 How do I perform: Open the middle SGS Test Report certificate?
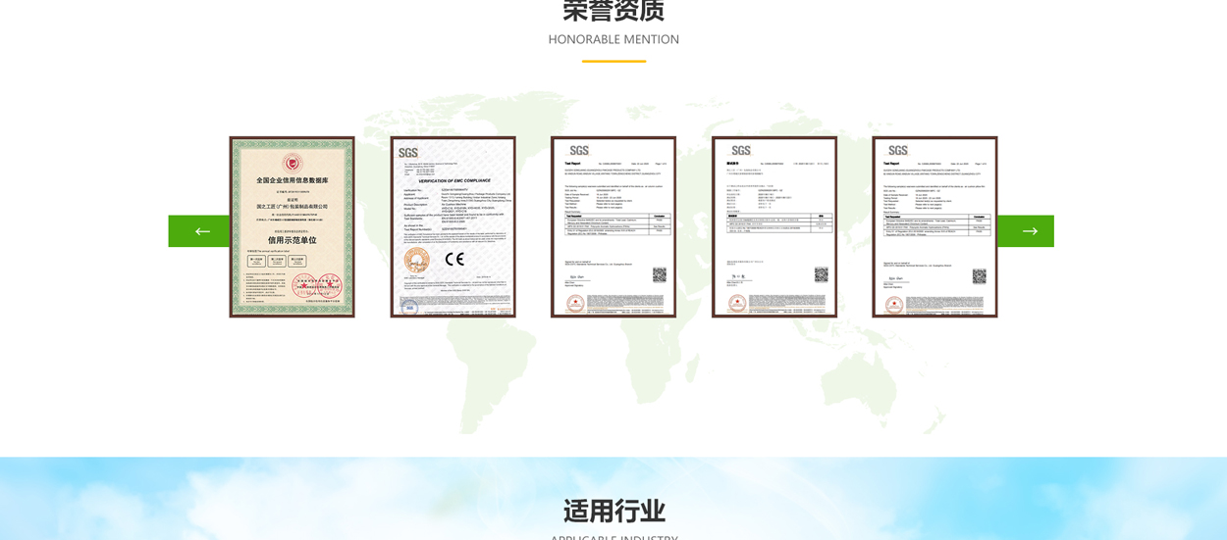(613, 226)
